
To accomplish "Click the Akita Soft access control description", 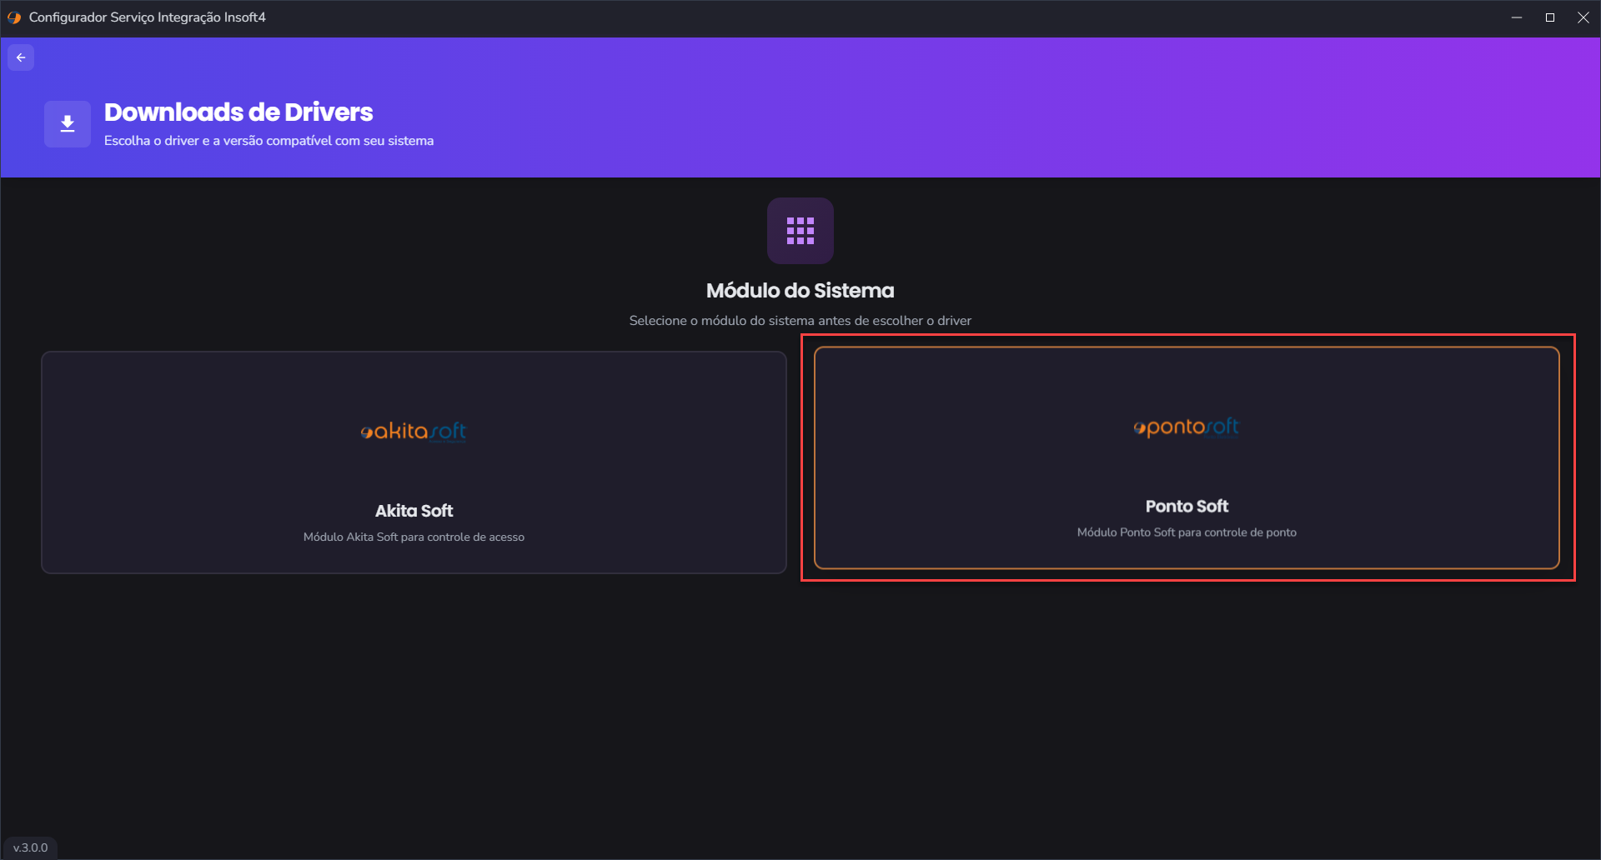I will pyautogui.click(x=414, y=537).
